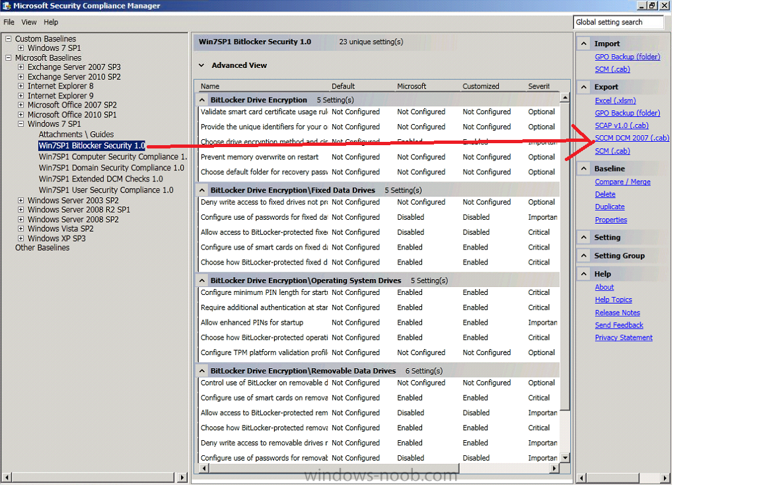The image size is (761, 485).
Task: Sort by the Customized column header
Action: [480, 86]
